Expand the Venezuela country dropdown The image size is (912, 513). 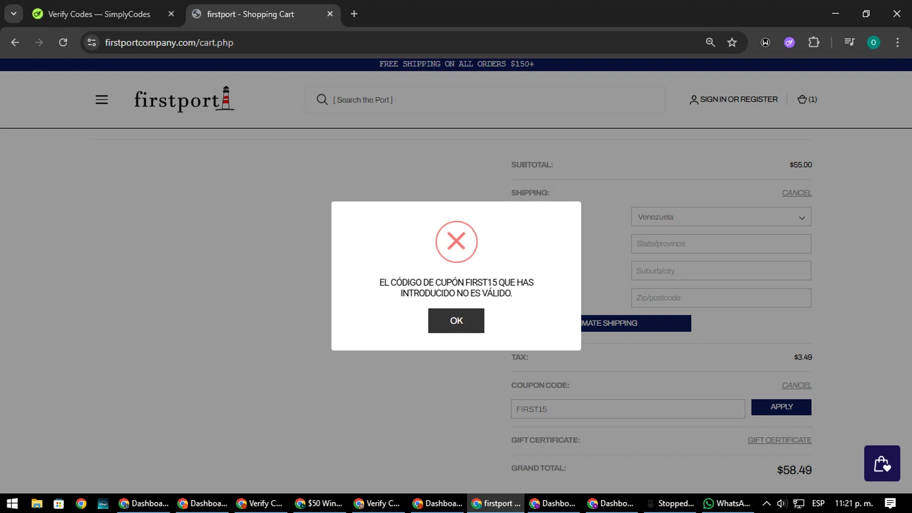coord(721,217)
